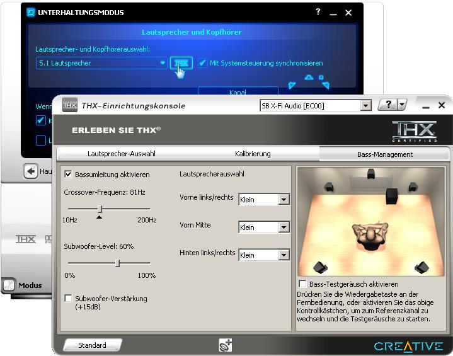The width and height of the screenshot is (453, 356).
Task: Minimize the THX-Einrichtungskonsole window
Action: [425, 106]
